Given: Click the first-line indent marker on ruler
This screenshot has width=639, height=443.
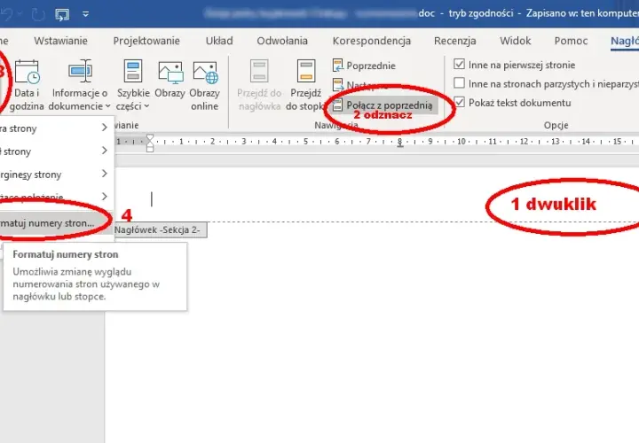Looking at the screenshot, I should (x=150, y=137).
